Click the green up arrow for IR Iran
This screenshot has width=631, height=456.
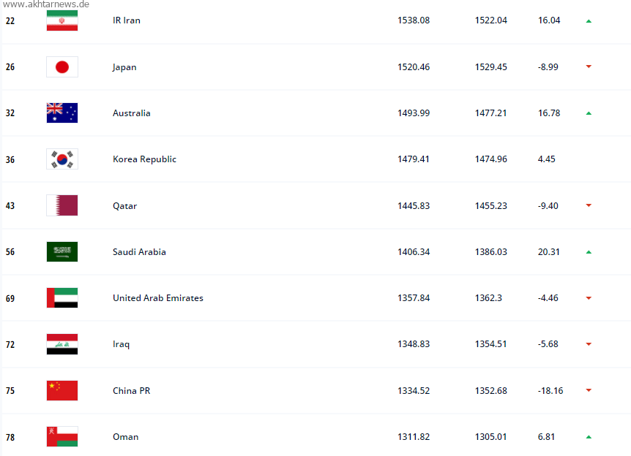(x=589, y=21)
